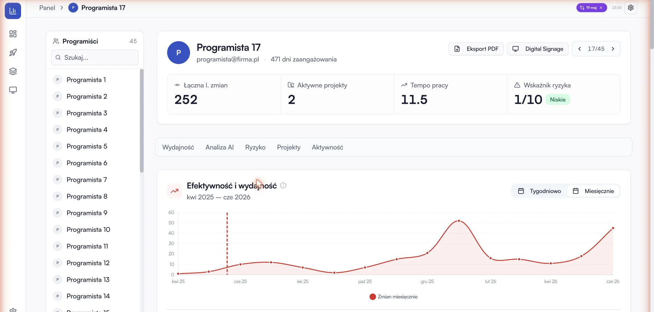
Task: Switch to the Wydajność tab
Action: point(178,147)
